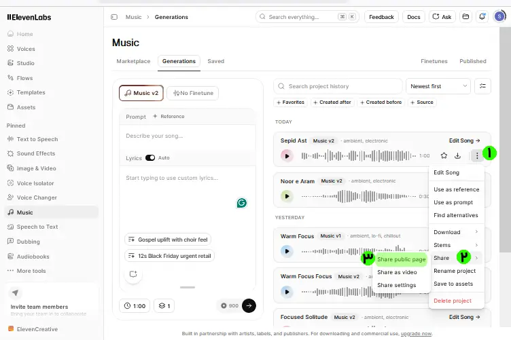This screenshot has height=340, width=511.
Task: Play the Noor e Aram track
Action: click(287, 196)
